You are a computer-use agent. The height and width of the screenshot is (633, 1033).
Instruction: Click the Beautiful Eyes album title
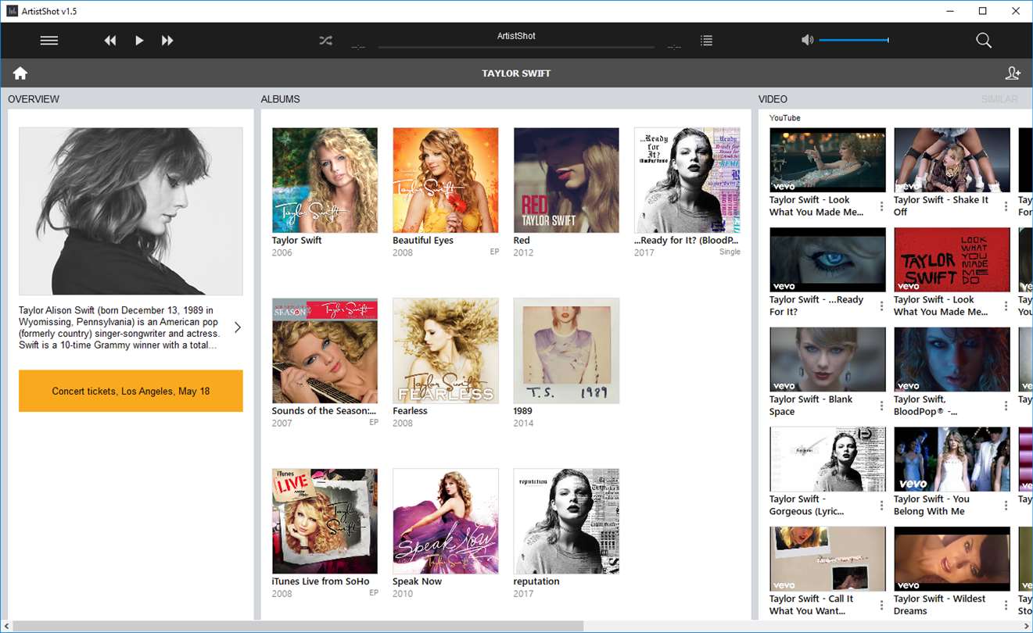(x=423, y=241)
